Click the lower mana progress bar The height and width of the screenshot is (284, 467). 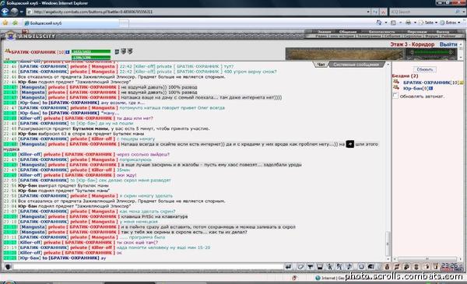click(91, 57)
